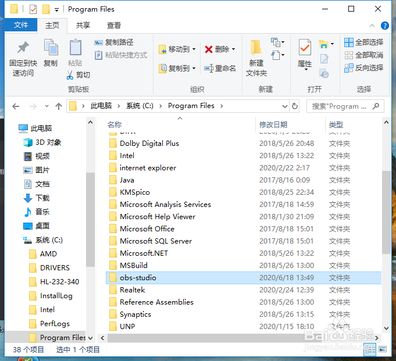Select all items (全部选择)
Screen dimensions: 396x361
[364, 42]
